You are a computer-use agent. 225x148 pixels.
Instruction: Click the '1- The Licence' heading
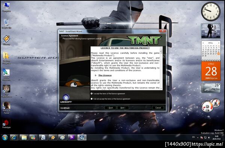click(x=103, y=75)
